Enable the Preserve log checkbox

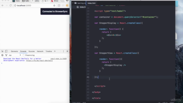(23, 55)
